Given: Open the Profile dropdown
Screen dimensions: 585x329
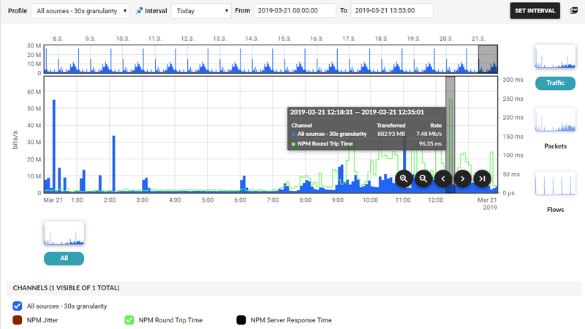Looking at the screenshot, I should (x=80, y=11).
